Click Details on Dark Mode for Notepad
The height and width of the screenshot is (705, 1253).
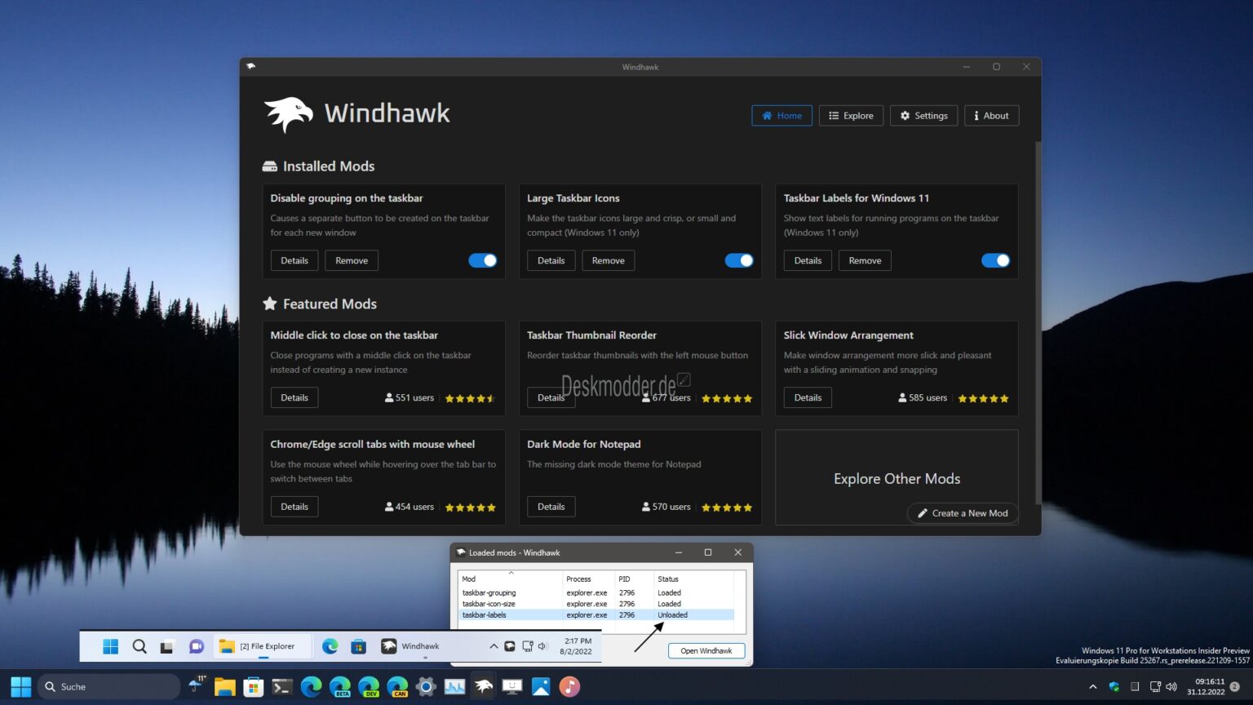[x=551, y=506]
